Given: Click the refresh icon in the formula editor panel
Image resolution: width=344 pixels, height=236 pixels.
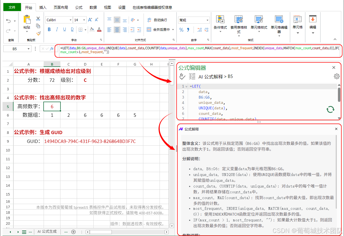Looking at the screenshot, I should (x=330, y=110).
